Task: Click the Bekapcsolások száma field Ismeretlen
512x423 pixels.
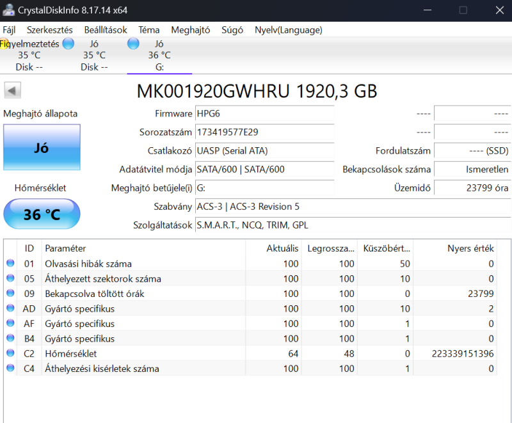Action: click(472, 170)
